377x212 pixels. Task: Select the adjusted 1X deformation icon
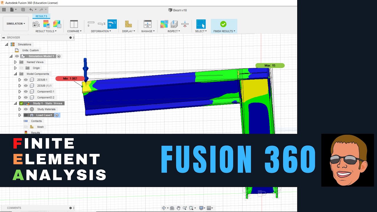pos(112,24)
